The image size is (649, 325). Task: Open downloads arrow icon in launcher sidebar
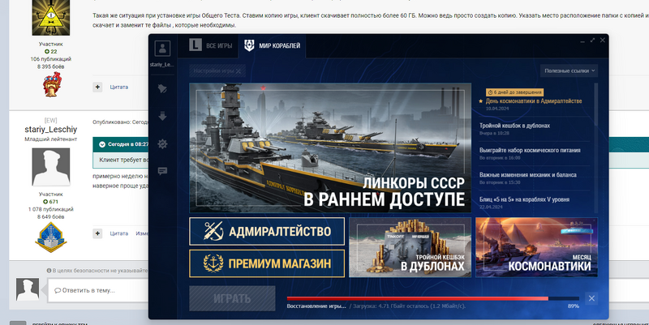point(162,116)
